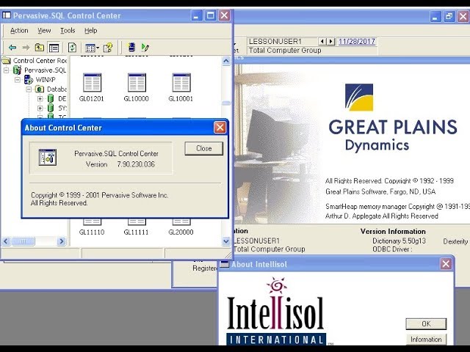Open the Help menu in Control Center
This screenshot has width=470, height=352.
pyautogui.click(x=90, y=31)
